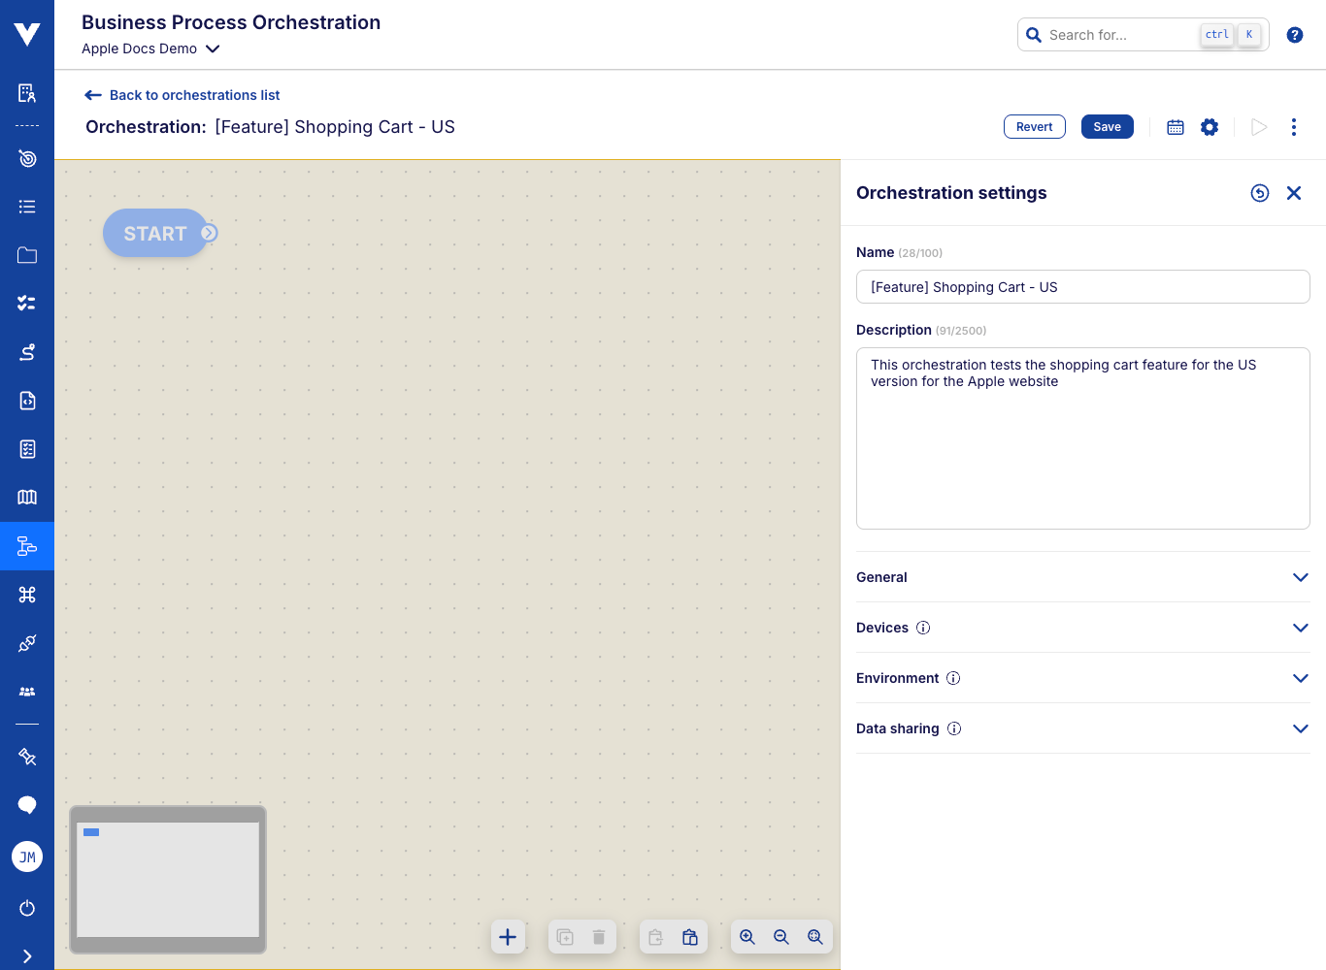Click the revert-history icon in Orchestration settings

1260,193
